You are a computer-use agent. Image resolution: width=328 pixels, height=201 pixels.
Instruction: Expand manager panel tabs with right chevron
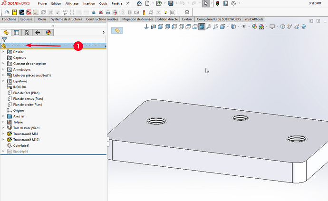click(x=104, y=32)
